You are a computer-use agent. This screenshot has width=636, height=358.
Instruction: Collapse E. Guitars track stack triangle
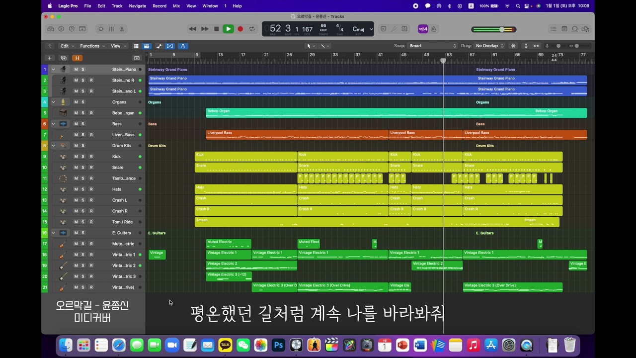53,233
